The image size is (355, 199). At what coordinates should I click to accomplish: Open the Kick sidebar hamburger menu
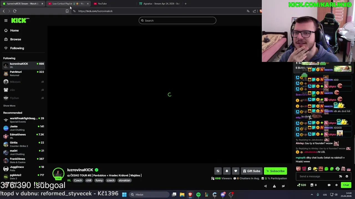pos(6,20)
